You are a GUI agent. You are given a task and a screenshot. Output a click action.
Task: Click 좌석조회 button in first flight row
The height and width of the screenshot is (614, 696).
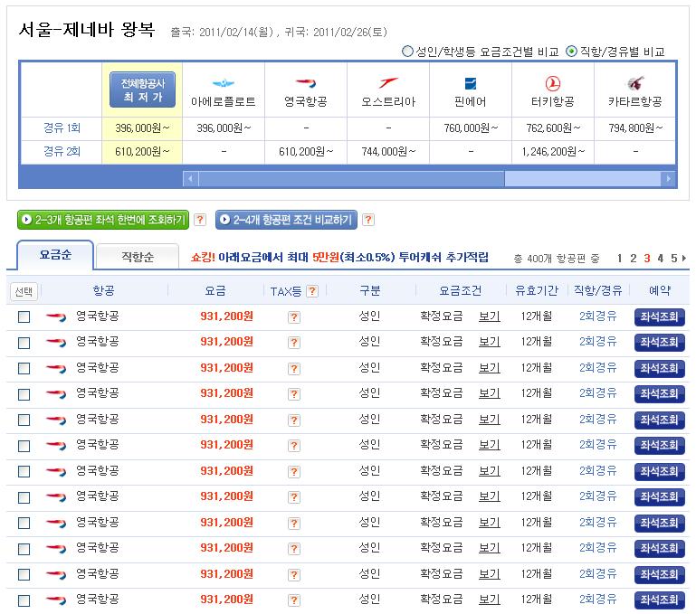click(x=659, y=317)
